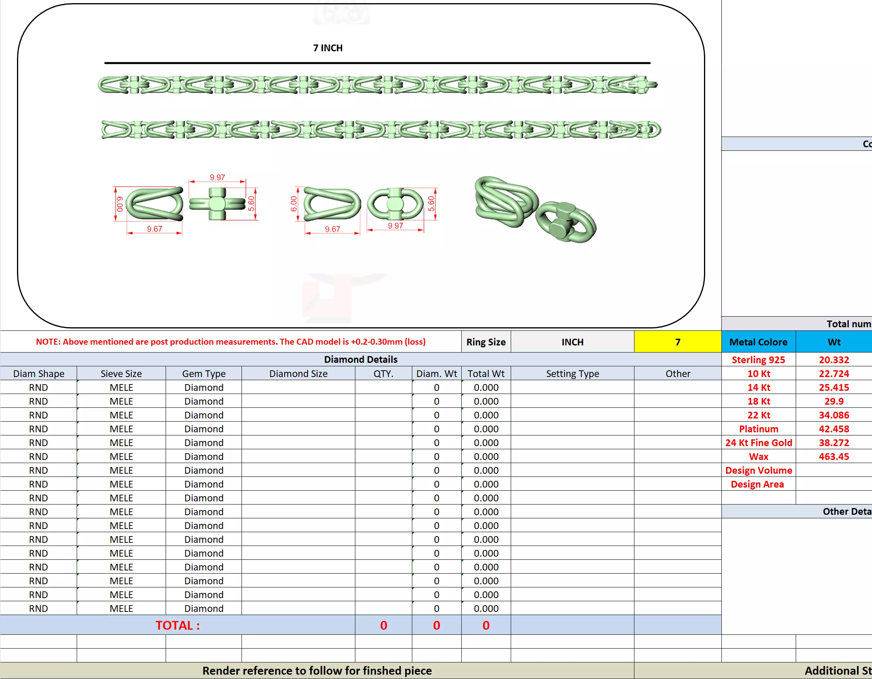Click the Wax weight value 463.45
Viewport: 872px width, 679px height.
tap(833, 456)
